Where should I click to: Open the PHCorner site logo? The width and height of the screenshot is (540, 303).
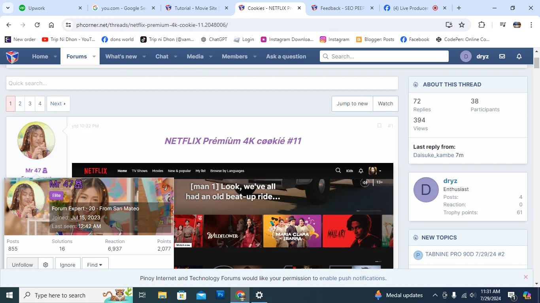tap(12, 56)
